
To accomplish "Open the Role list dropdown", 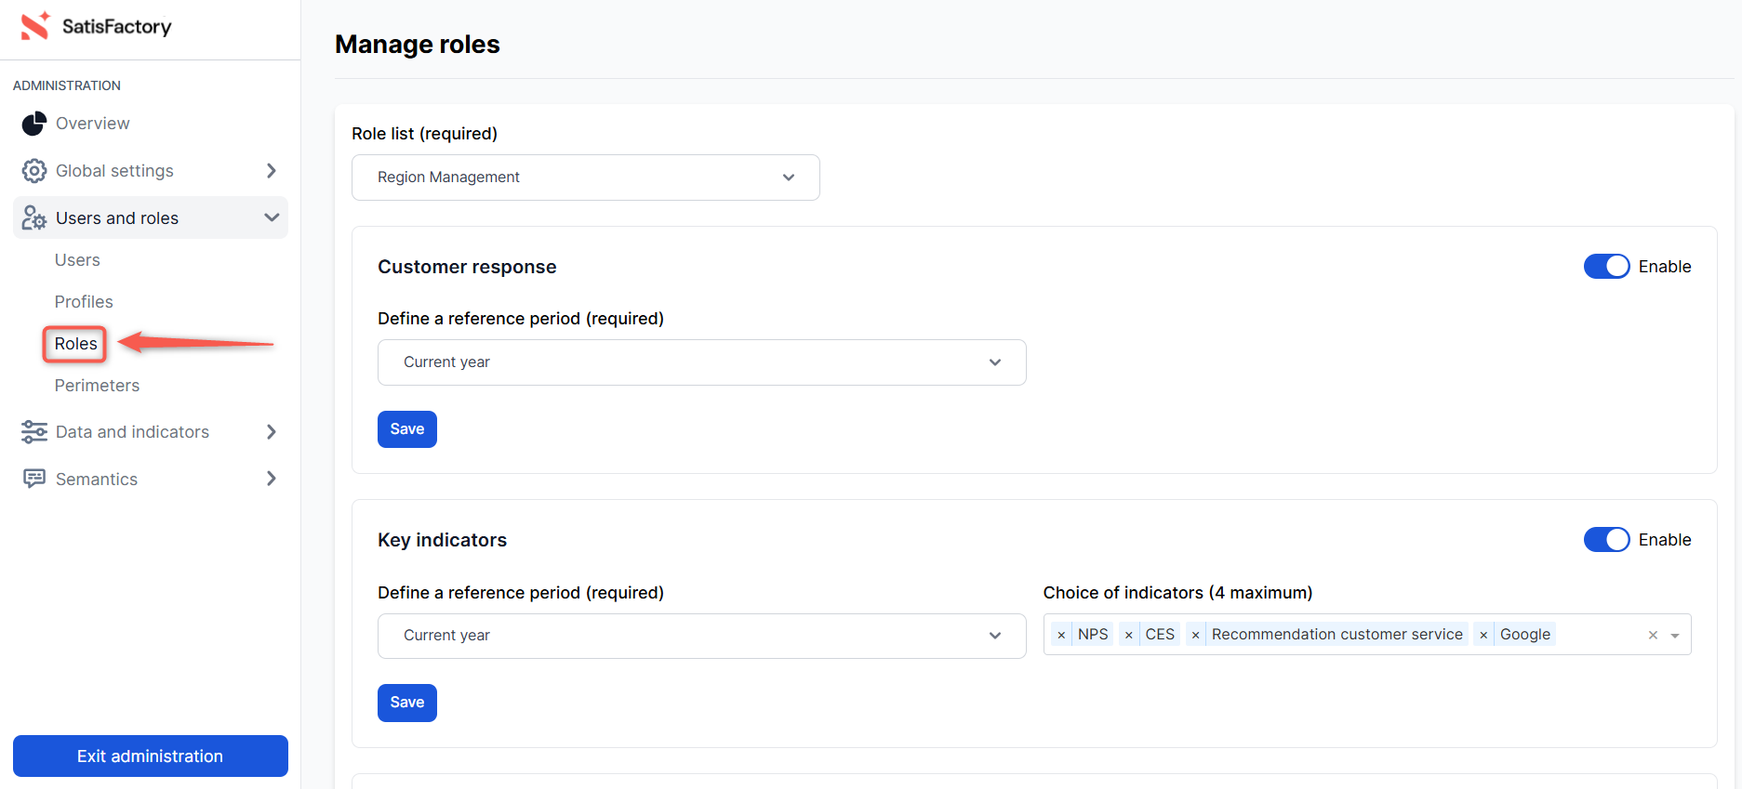I will [x=585, y=178].
